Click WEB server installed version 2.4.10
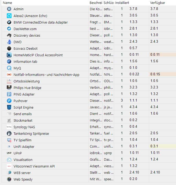The width and height of the screenshot is (176, 185). point(134,172)
